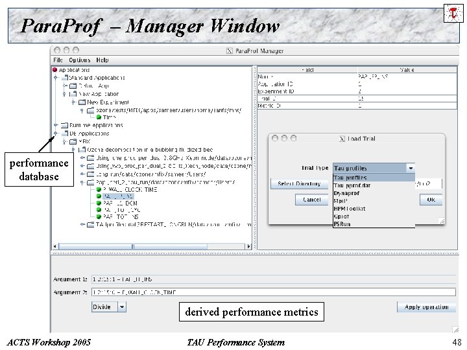Click the Experiment ID row in table
This screenshot has width=467, height=350.
357,91
